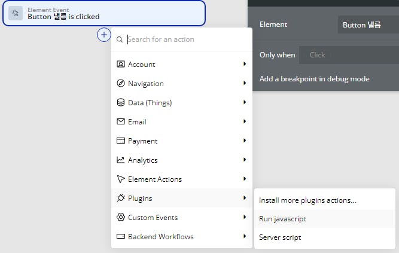Click the Email envelope icon

(121, 121)
